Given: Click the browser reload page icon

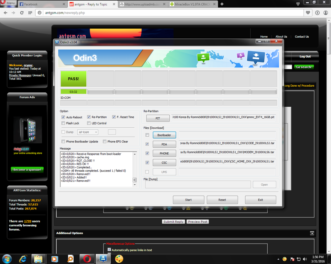Looking at the screenshot, I should [22, 13].
